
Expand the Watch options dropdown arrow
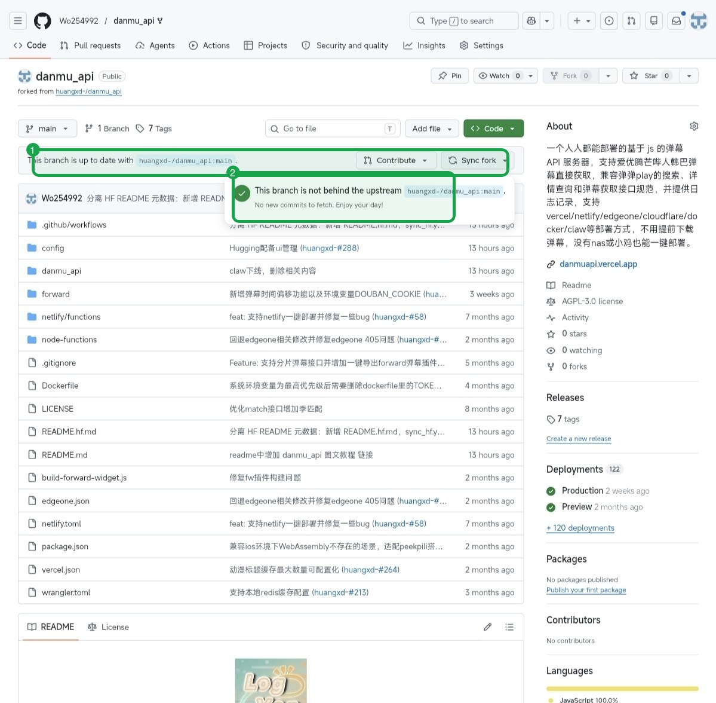point(531,76)
